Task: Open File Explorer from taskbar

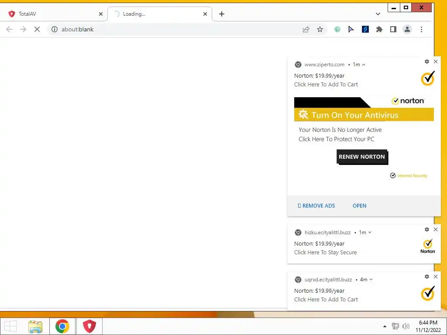Action: 35,326
